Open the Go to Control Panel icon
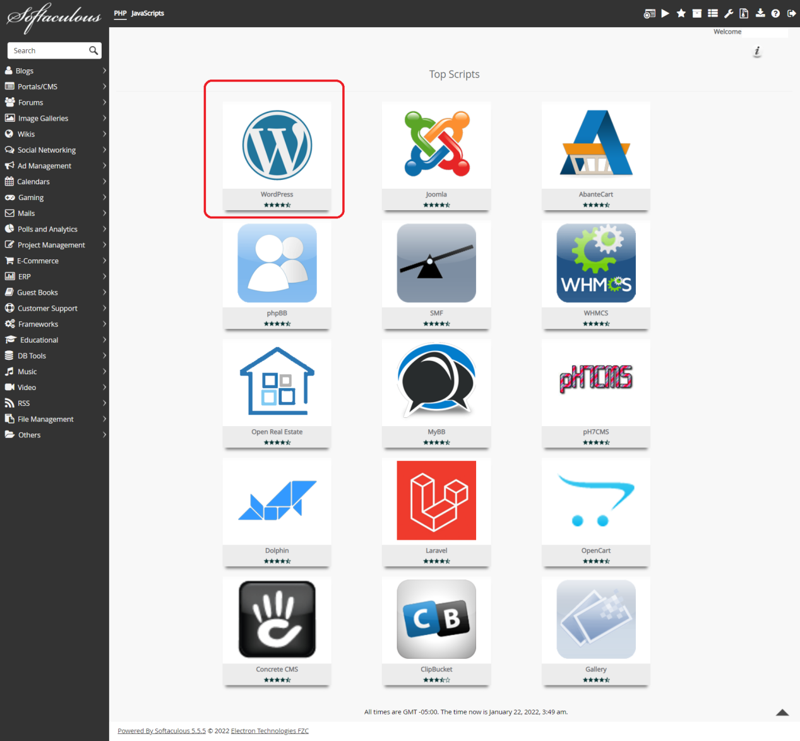The height and width of the screenshot is (741, 800). 649,13
